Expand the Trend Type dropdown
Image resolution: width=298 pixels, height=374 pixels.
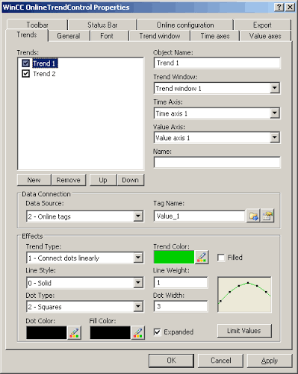(x=138, y=258)
